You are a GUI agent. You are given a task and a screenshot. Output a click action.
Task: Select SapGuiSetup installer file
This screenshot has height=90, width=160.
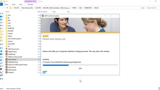click(x=12, y=59)
